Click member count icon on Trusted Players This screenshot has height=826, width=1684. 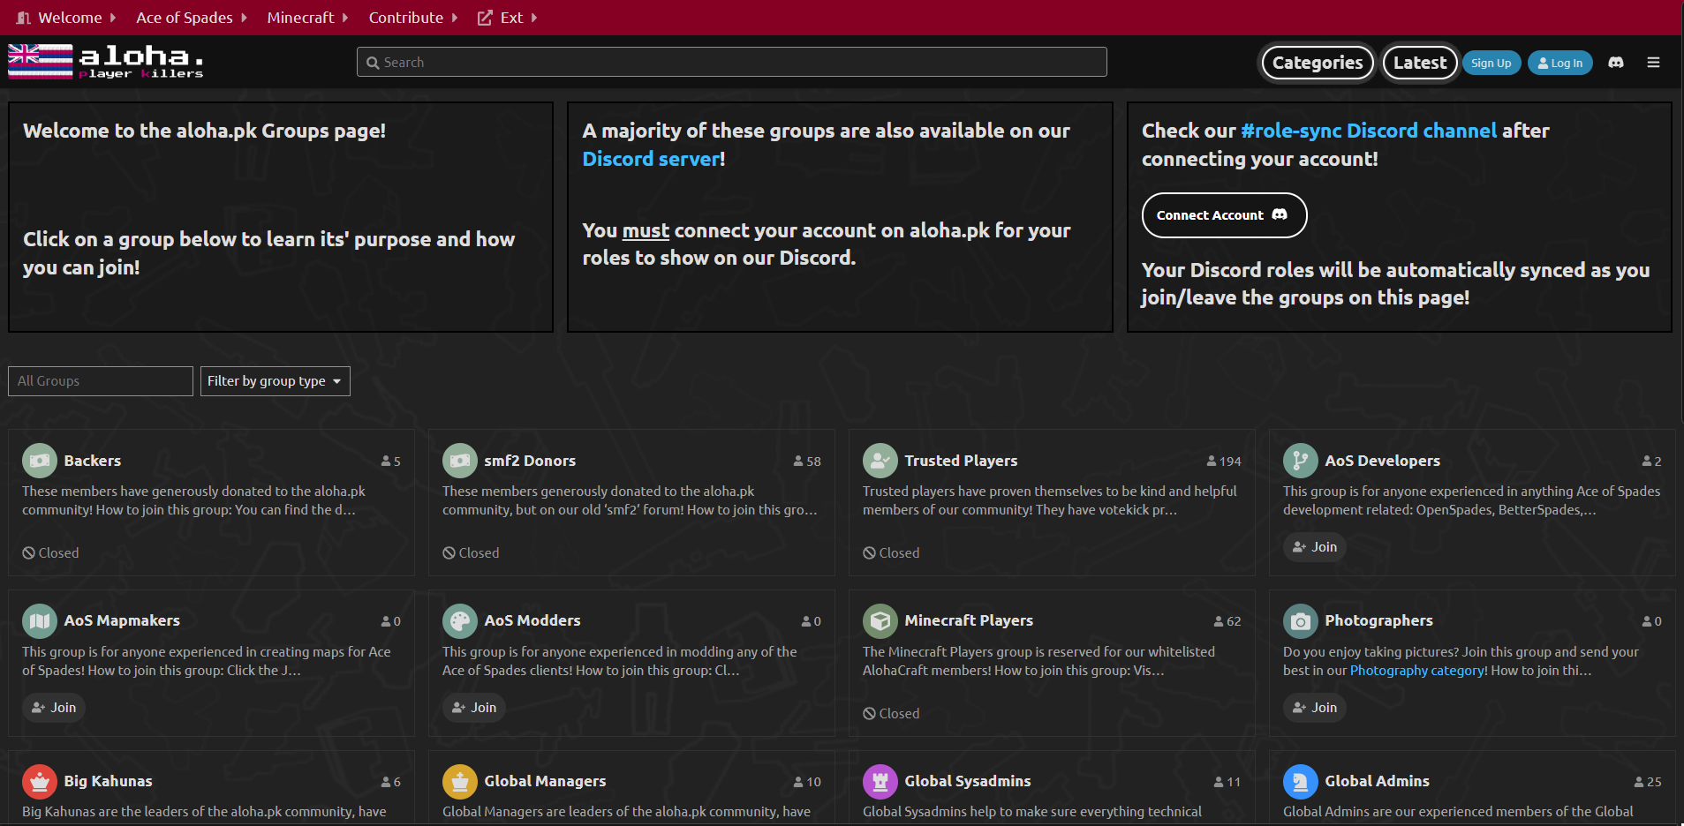(x=1212, y=462)
